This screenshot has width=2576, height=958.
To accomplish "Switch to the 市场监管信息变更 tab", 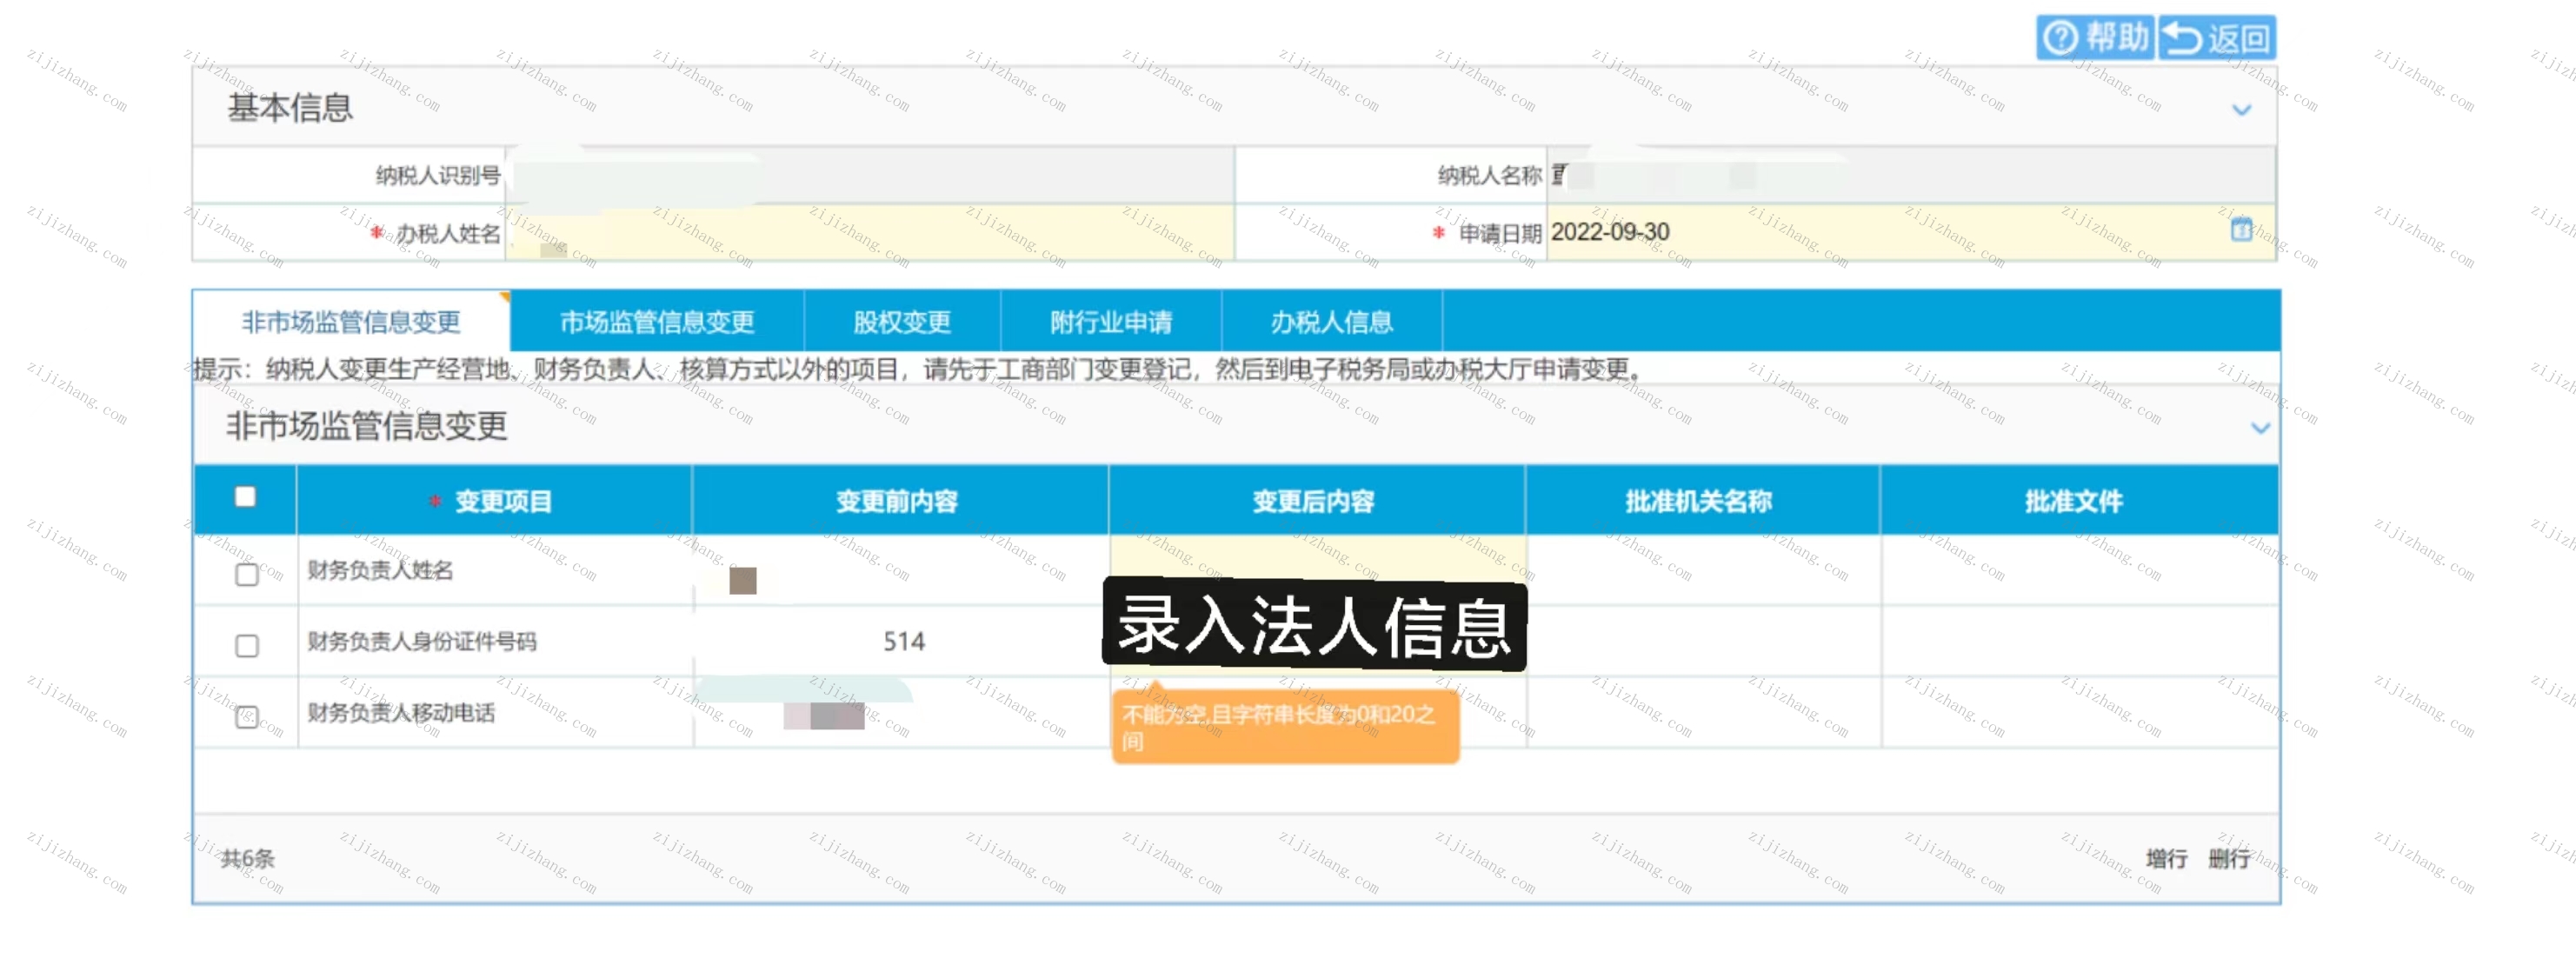I will click(x=657, y=322).
